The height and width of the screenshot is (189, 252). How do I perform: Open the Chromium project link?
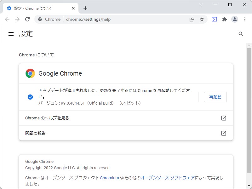[109, 178]
